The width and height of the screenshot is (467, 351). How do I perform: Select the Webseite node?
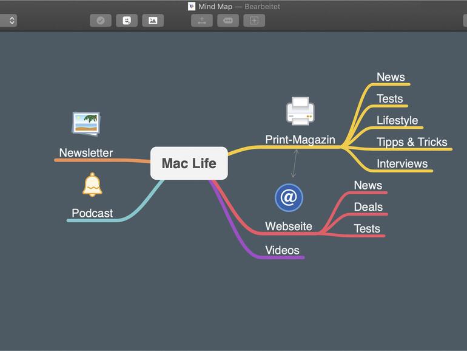289,226
